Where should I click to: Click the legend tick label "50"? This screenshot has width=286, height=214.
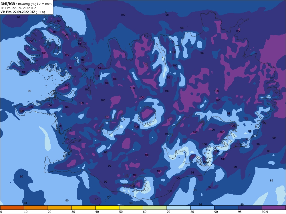pyautogui.click(x=121, y=212)
